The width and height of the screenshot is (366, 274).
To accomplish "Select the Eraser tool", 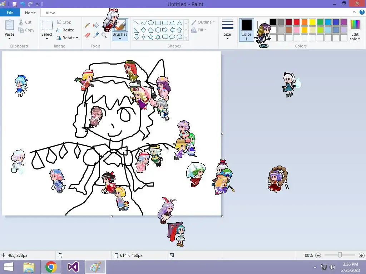I will [x=87, y=35].
